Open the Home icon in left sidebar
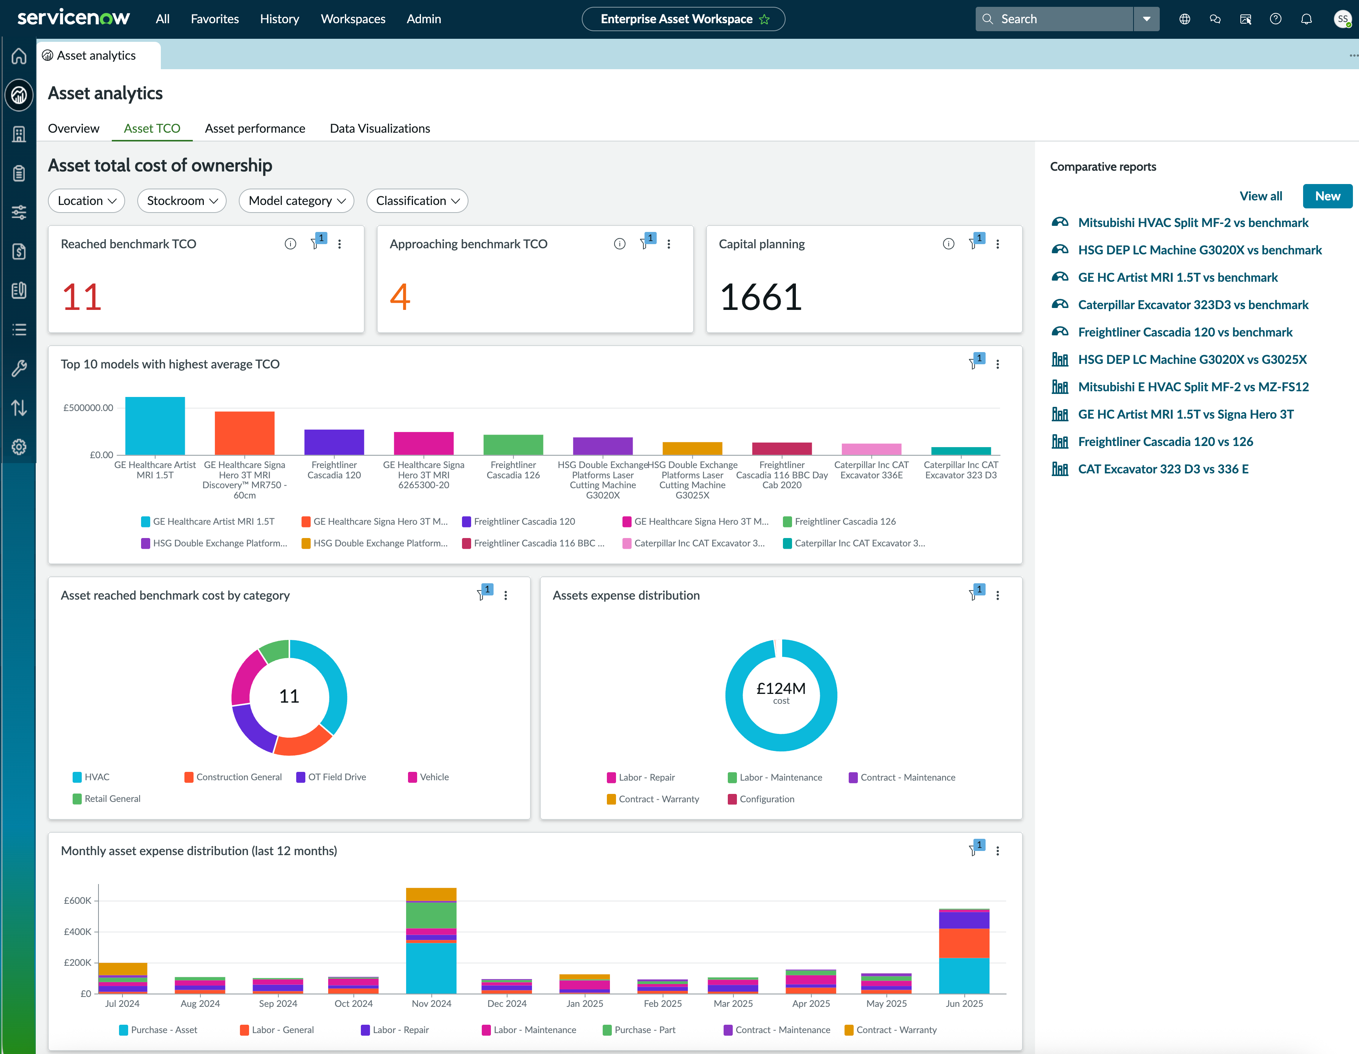The image size is (1359, 1054). (x=19, y=57)
